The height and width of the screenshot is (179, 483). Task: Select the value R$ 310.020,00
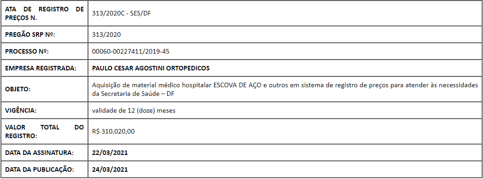[x=113, y=131]
